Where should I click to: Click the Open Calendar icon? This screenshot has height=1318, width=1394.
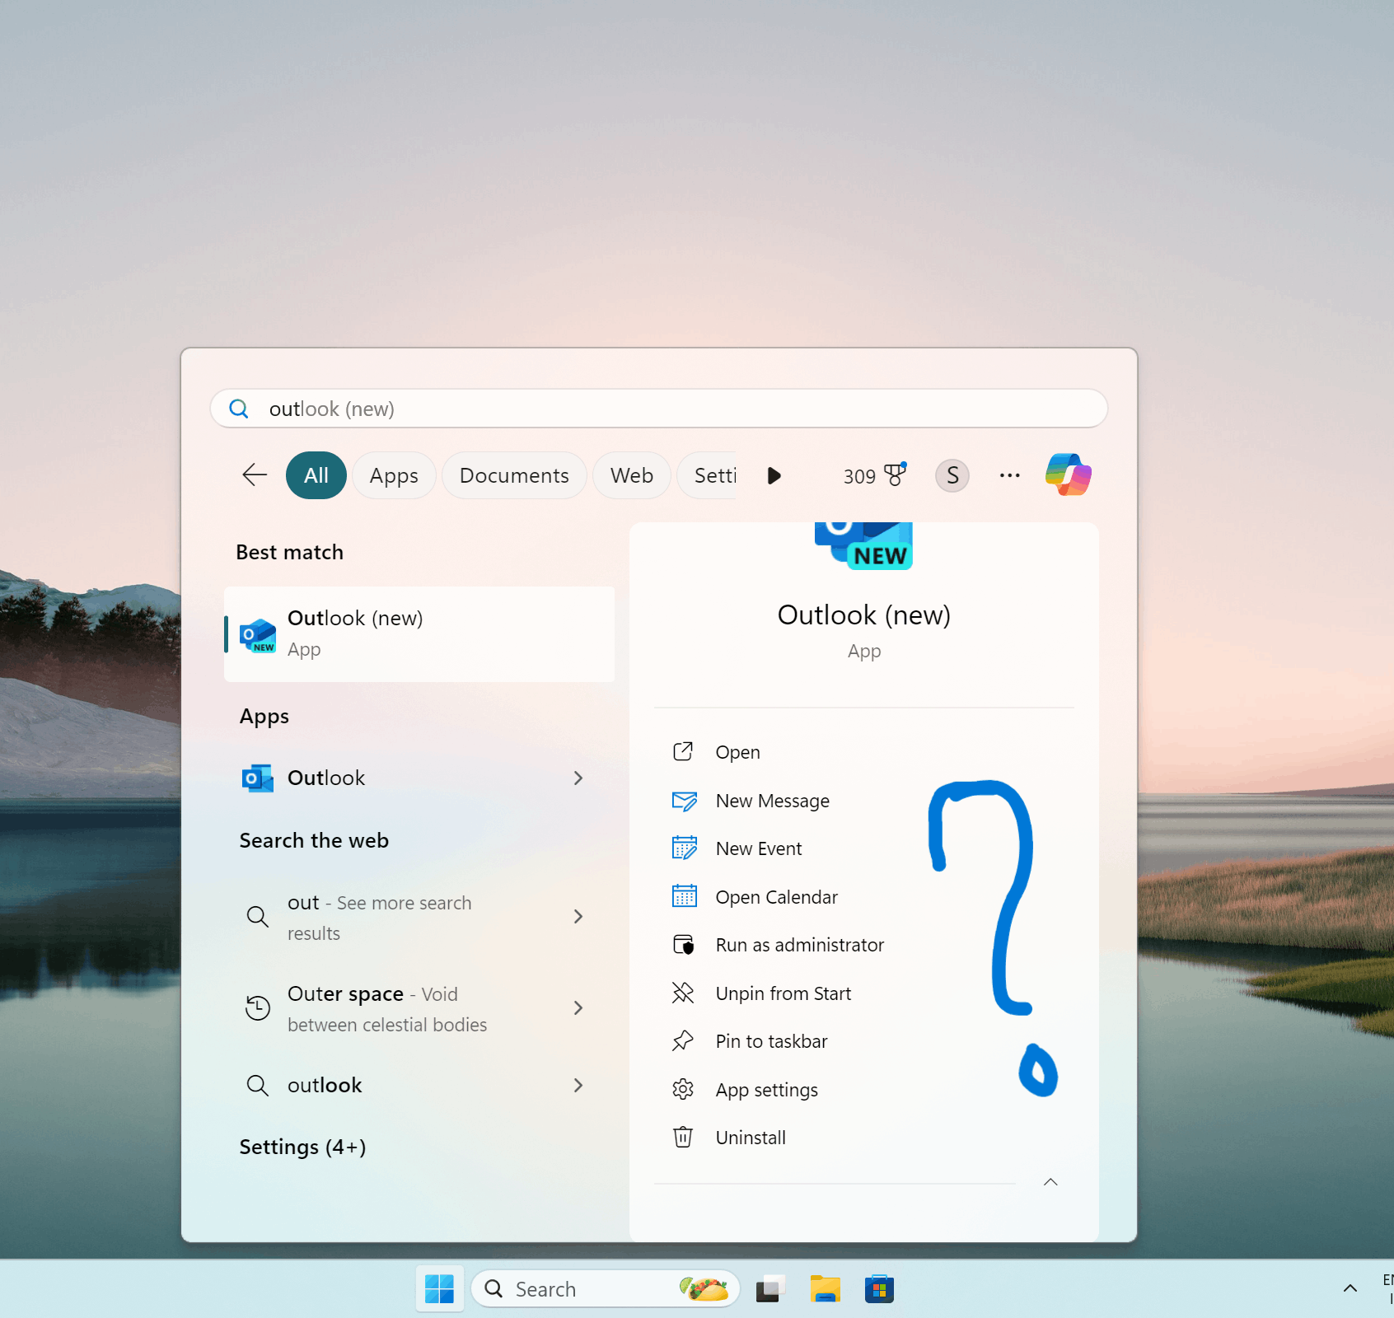pyautogui.click(x=684, y=896)
